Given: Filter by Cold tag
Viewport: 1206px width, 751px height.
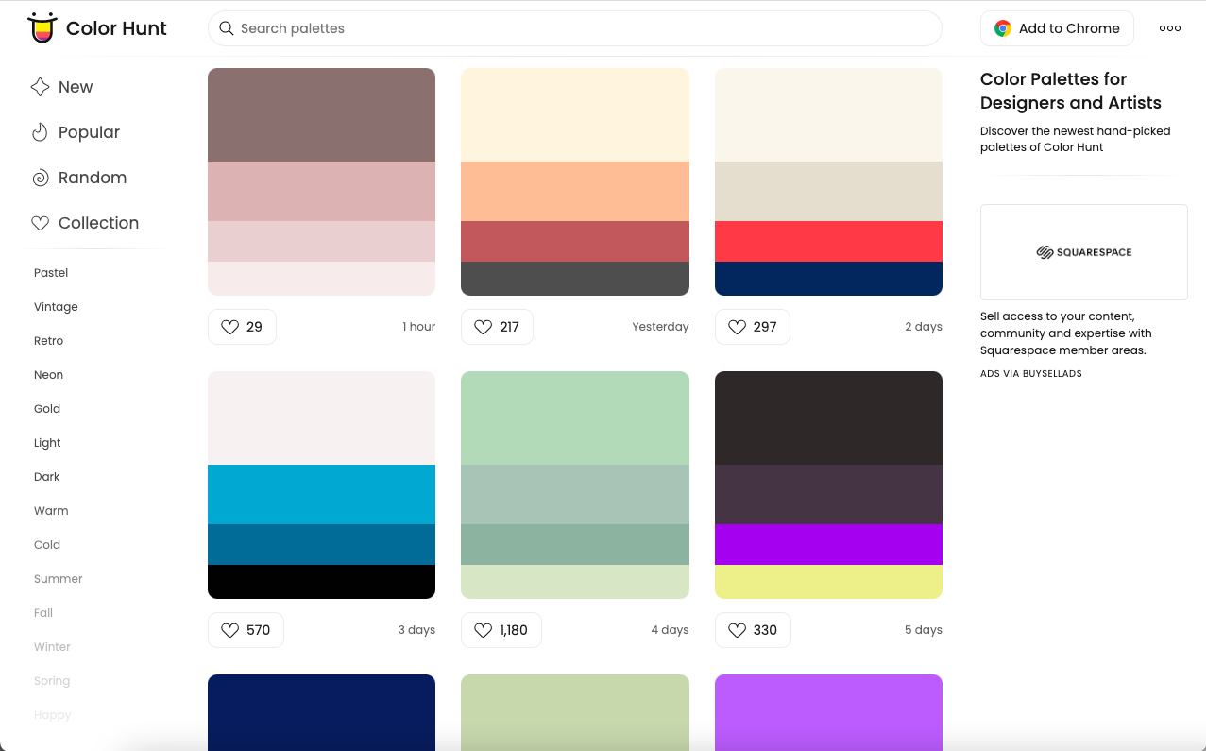Looking at the screenshot, I should click(x=47, y=545).
